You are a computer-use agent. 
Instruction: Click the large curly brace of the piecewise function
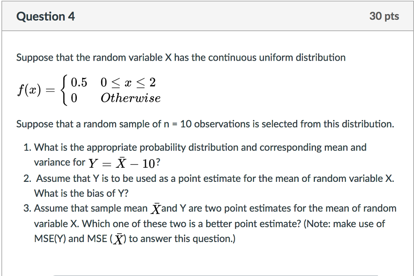point(64,90)
